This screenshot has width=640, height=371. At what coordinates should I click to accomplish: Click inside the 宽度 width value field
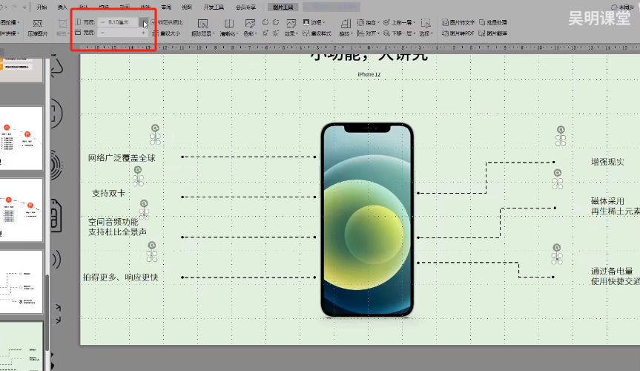pos(123,33)
